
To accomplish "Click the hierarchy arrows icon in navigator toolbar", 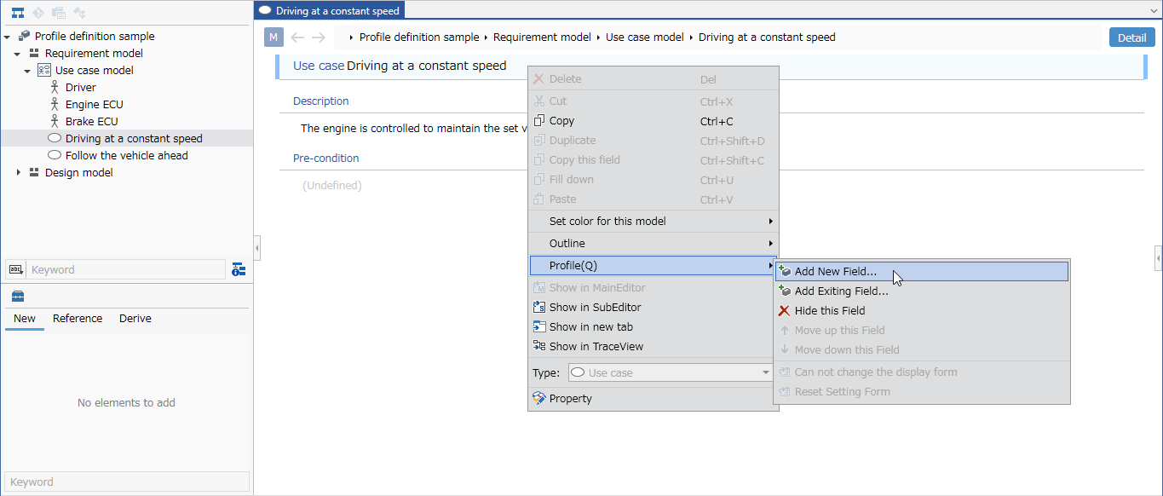I will pyautogui.click(x=79, y=13).
